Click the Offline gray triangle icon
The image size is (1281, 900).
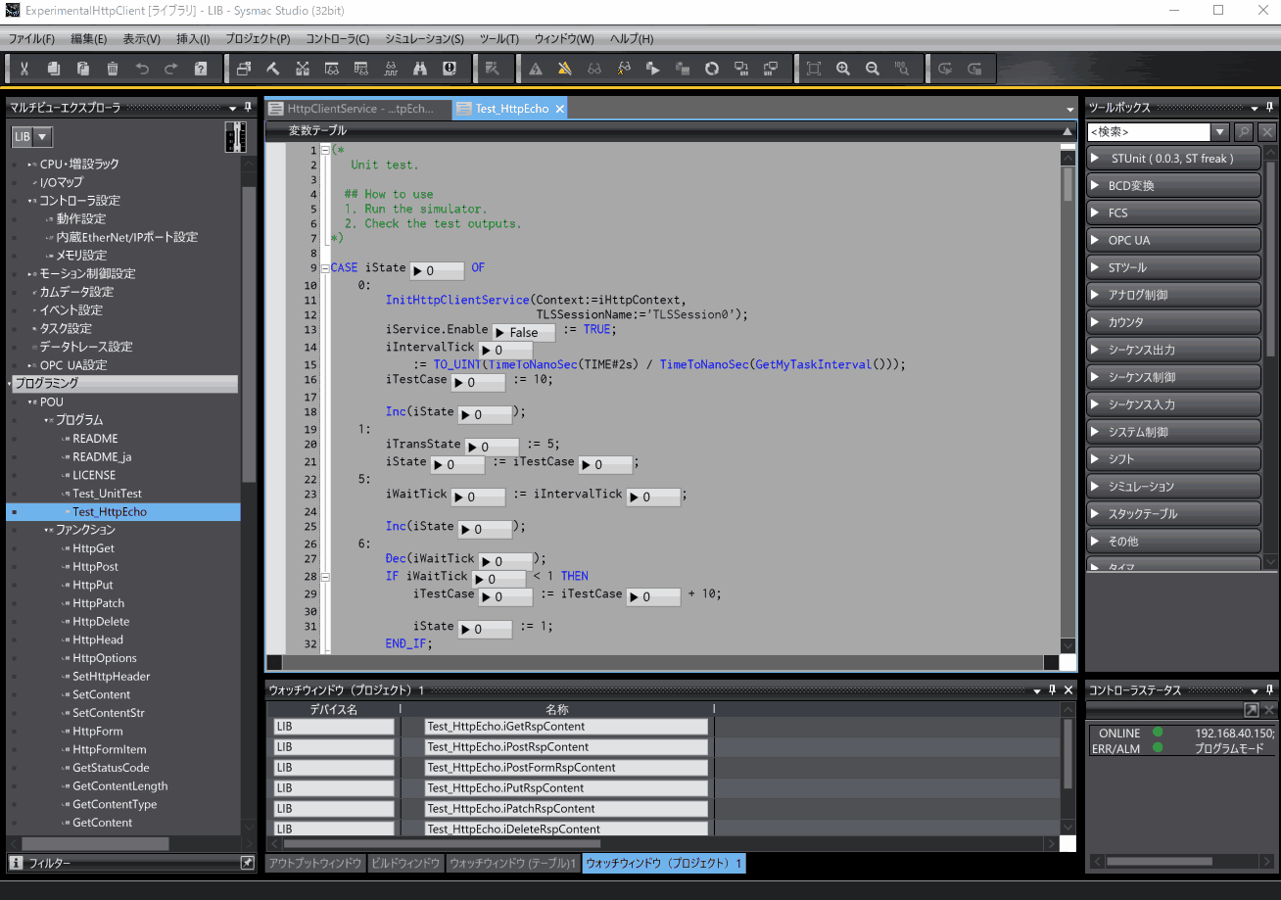(536, 69)
